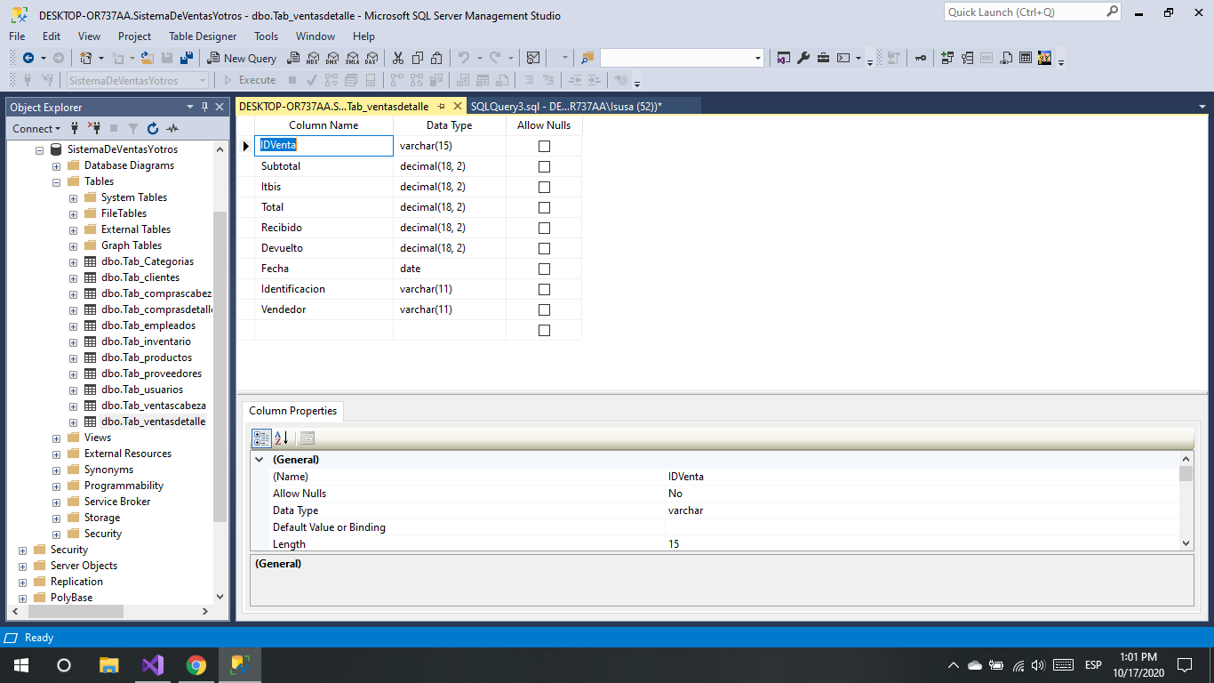
Task: Toggle Allow Nulls for Vendedor column
Action: coord(544,309)
